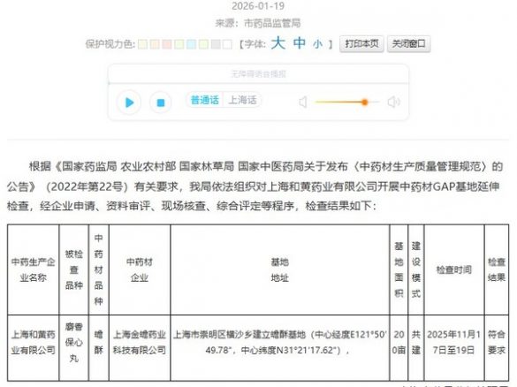517x387 pixels.
Task: Click the source text 来源：市药品监管局
Action: [x=258, y=23]
